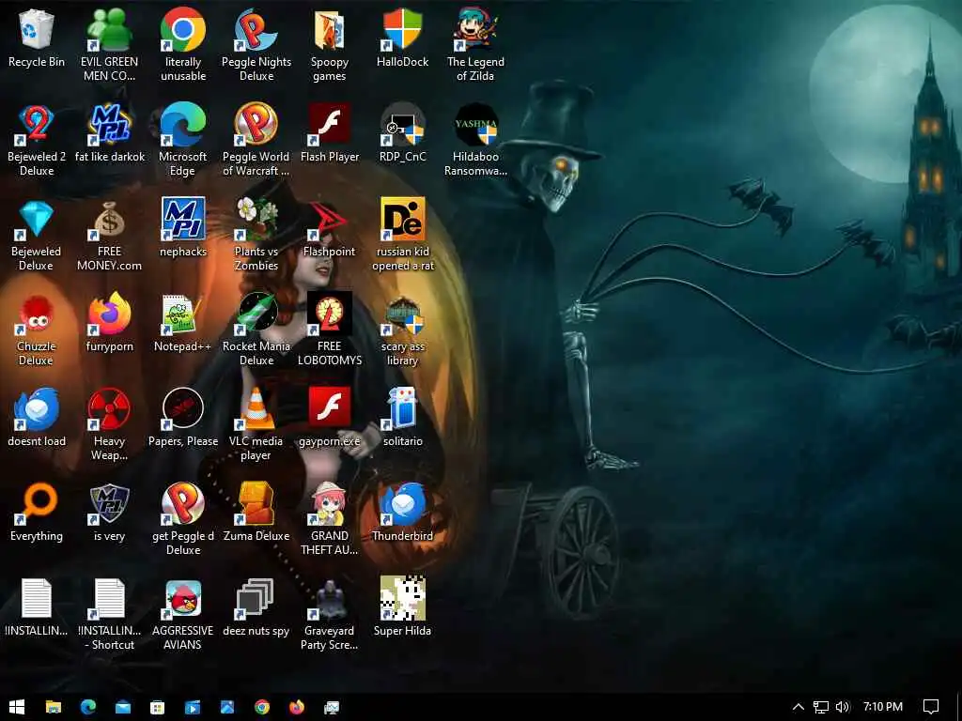This screenshot has width=962, height=721.
Task: Open the network status tray icon
Action: click(821, 707)
